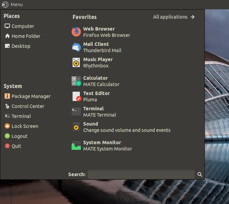Select Desktop in Places list
The image size is (229, 204).
coord(18,46)
